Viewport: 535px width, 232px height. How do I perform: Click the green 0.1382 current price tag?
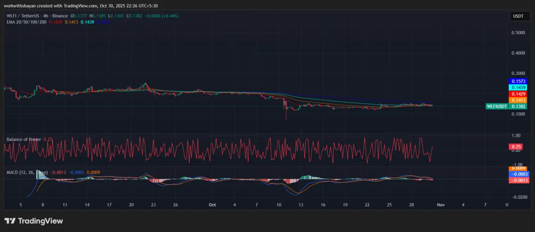(518, 106)
